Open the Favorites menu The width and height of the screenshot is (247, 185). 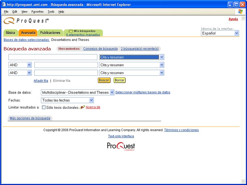point(38,12)
